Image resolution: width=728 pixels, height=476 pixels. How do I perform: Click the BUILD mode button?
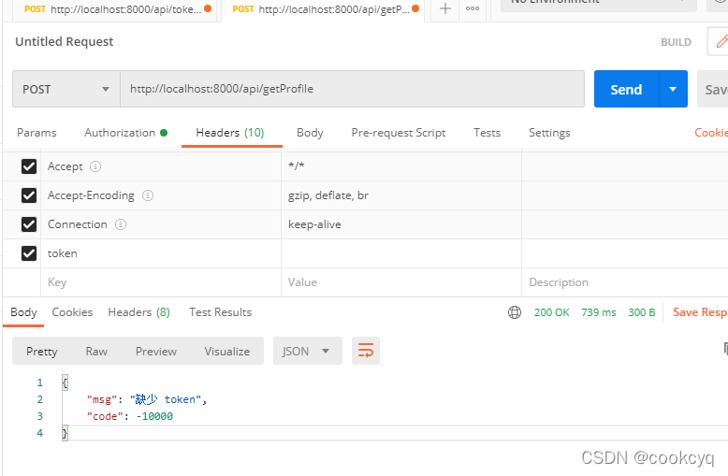click(x=676, y=42)
